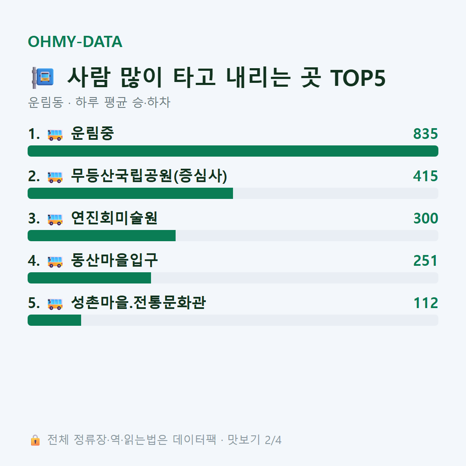The image size is (466, 466).
Task: Click the 251 ridership progress bar
Action: 233,278
